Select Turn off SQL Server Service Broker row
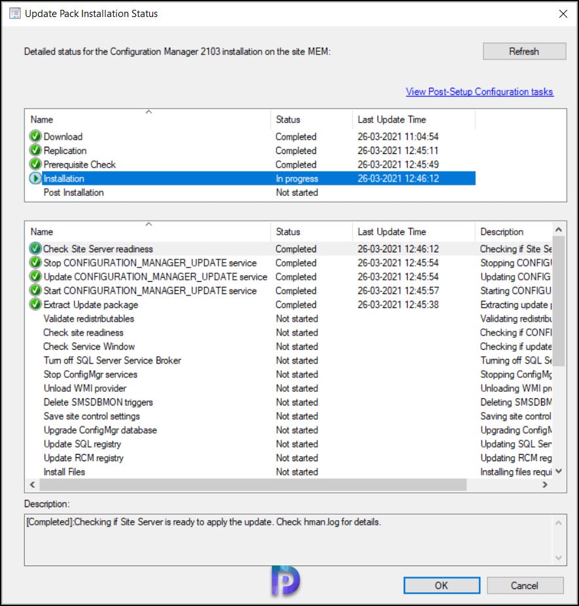This screenshot has height=606, width=579. [x=289, y=360]
